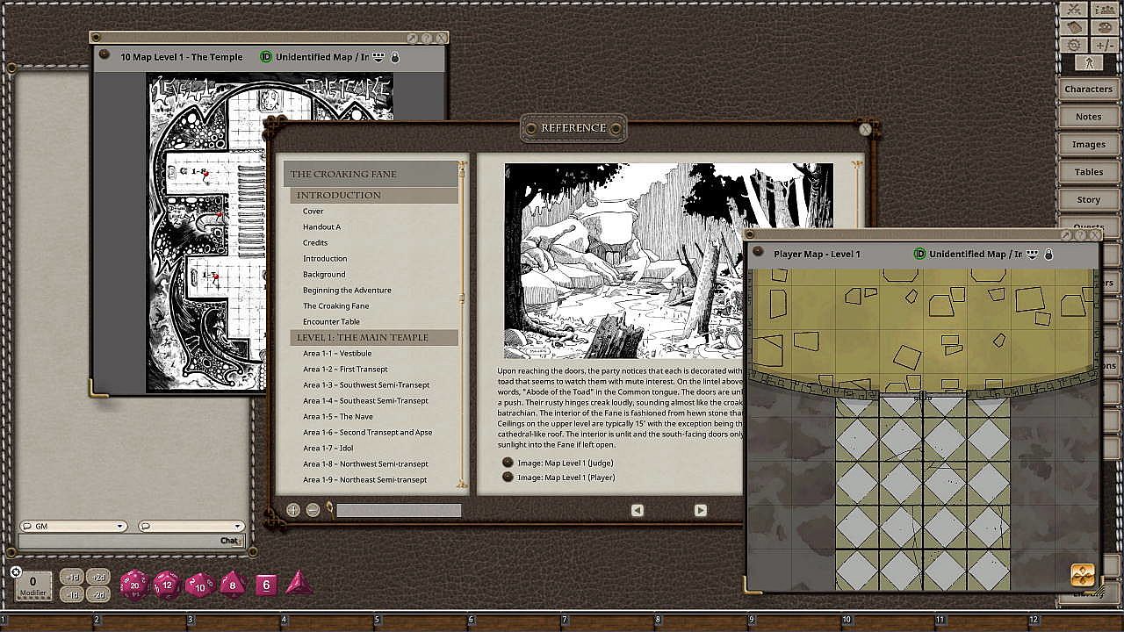Image resolution: width=1124 pixels, height=632 pixels.
Task: Click the link icon beside Player Map - Level 1
Action: click(758, 253)
